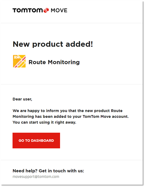
Task: Click the white RM letters on product icon
Action: click(x=17, y=57)
